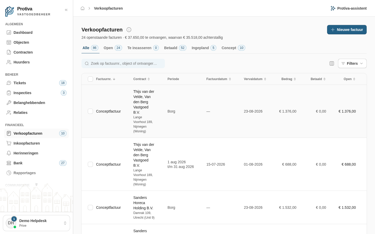Tick the select-all checkbox in table header
This screenshot has height=234, width=375.
pos(90,79)
